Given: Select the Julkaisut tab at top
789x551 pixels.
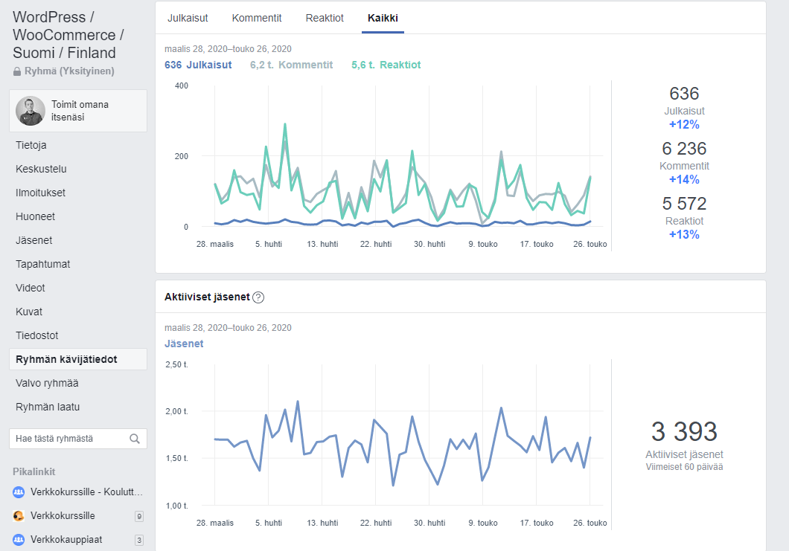Looking at the screenshot, I should click(x=188, y=18).
